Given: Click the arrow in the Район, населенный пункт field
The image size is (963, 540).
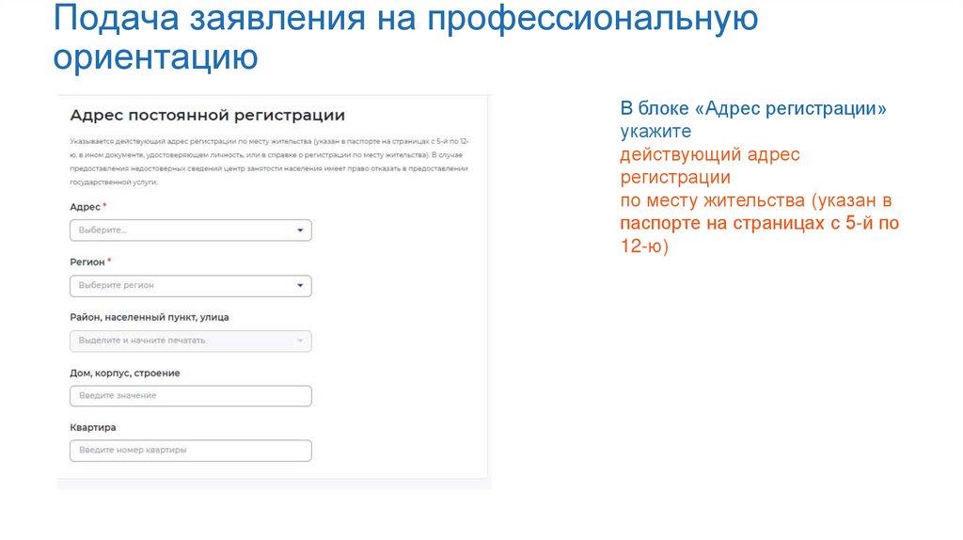Looking at the screenshot, I should click(300, 341).
